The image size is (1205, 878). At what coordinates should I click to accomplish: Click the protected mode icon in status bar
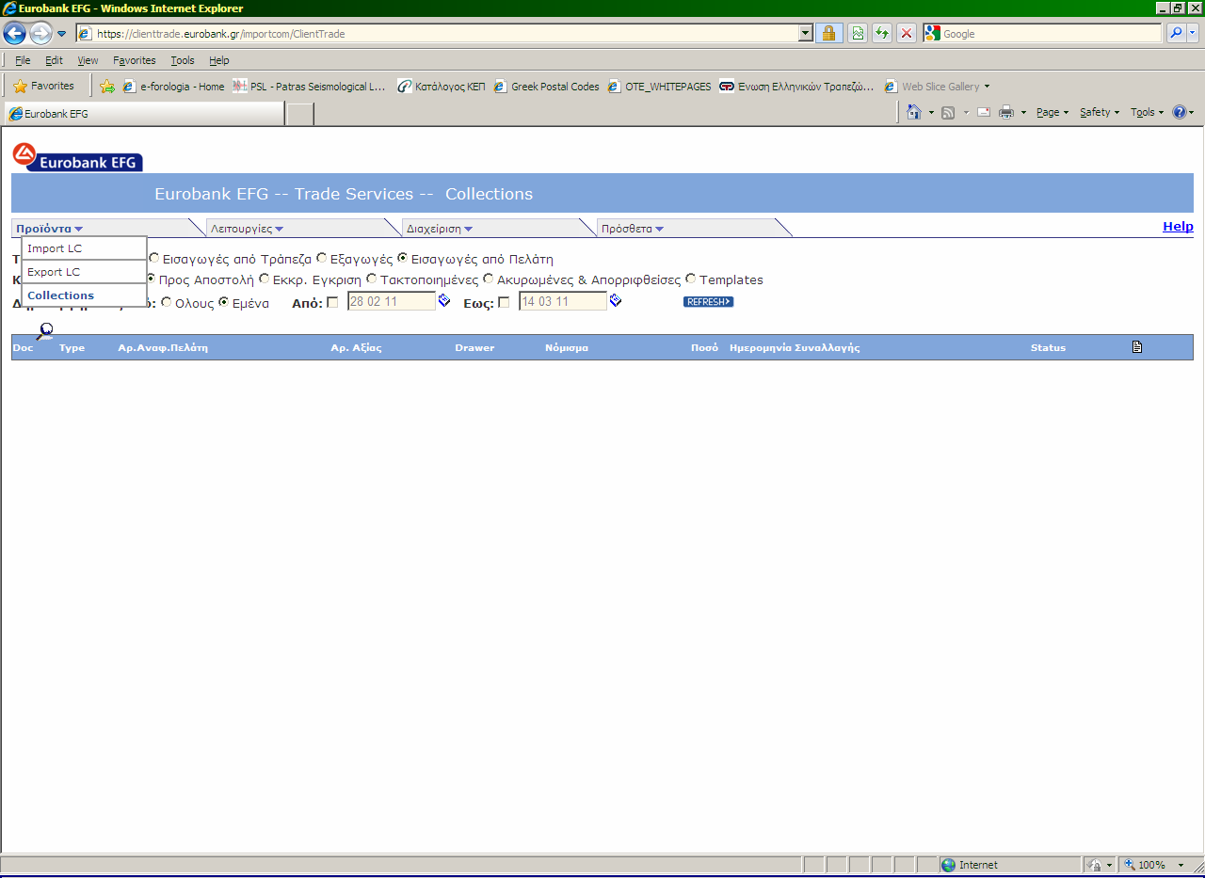coord(1095,865)
